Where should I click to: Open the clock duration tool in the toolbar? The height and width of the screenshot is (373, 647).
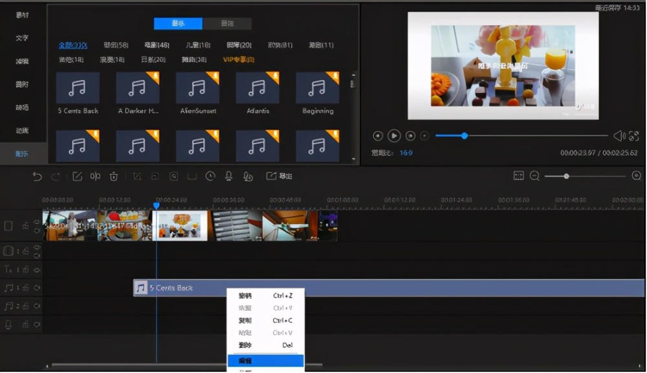pyautogui.click(x=210, y=176)
